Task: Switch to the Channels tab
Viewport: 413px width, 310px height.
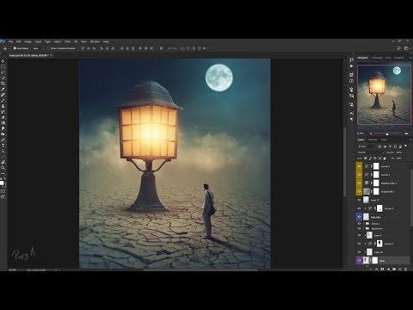Action: (x=373, y=139)
